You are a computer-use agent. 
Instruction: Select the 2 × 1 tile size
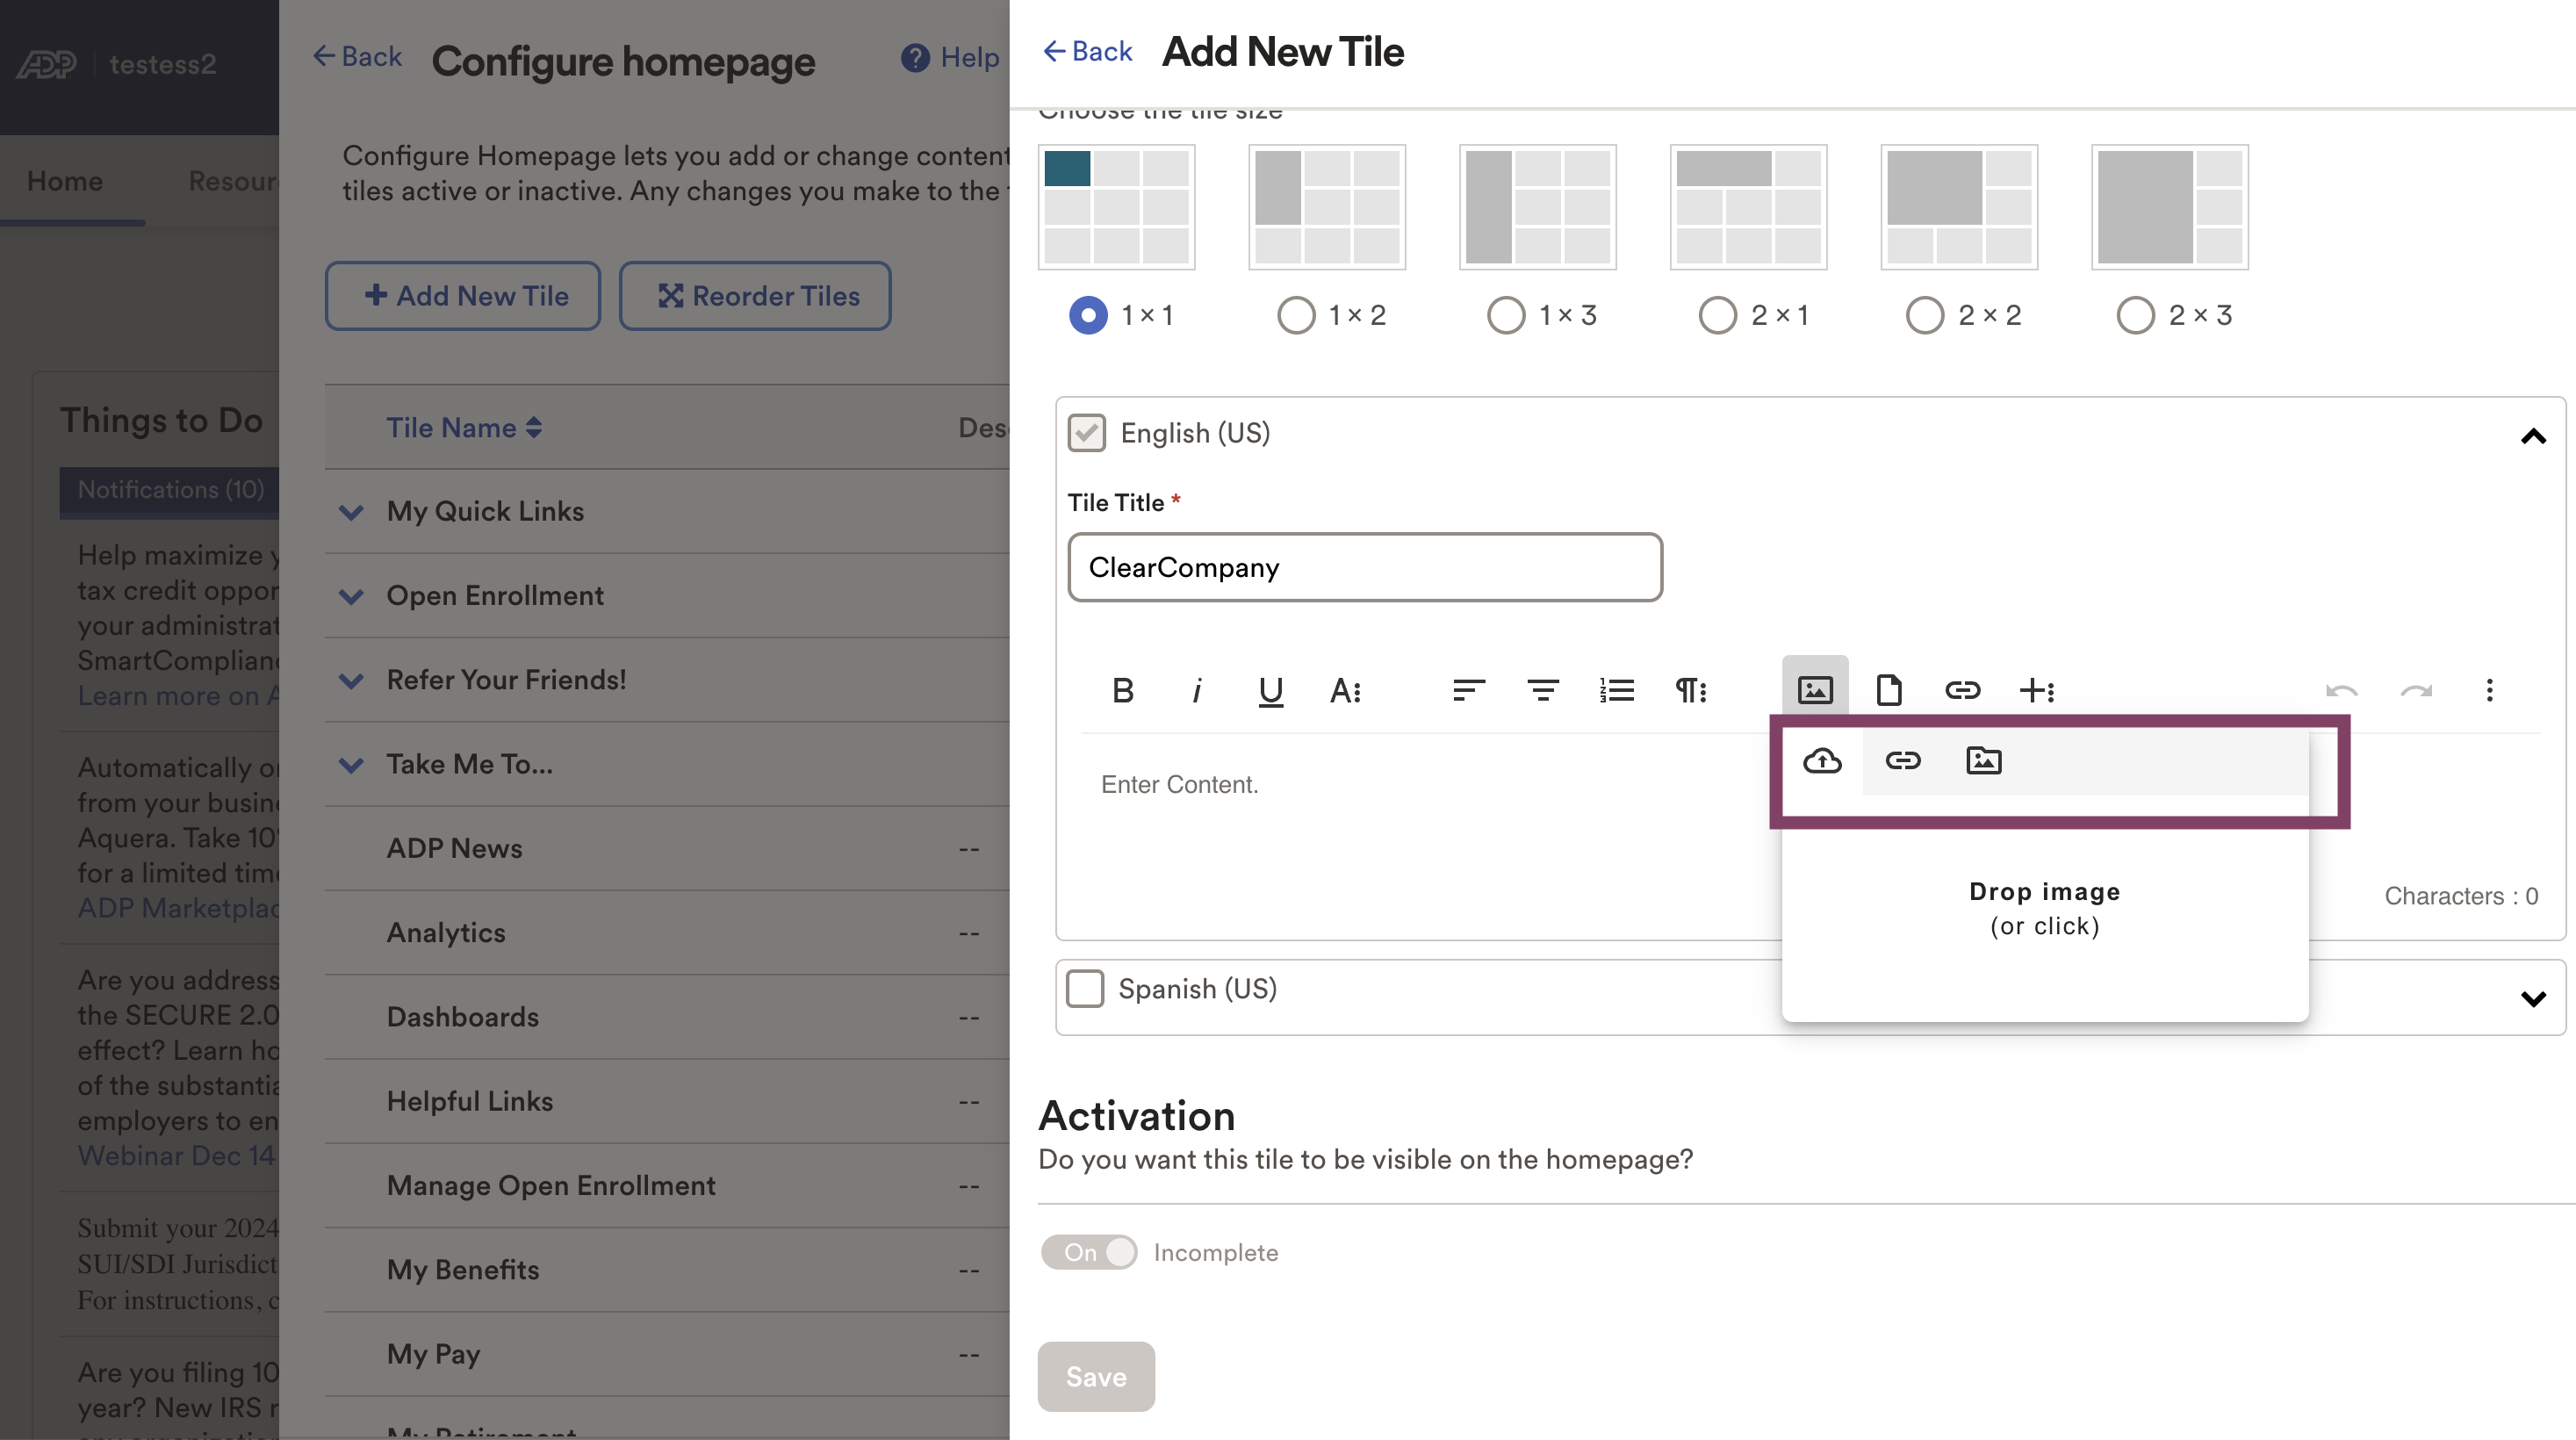(x=1718, y=315)
